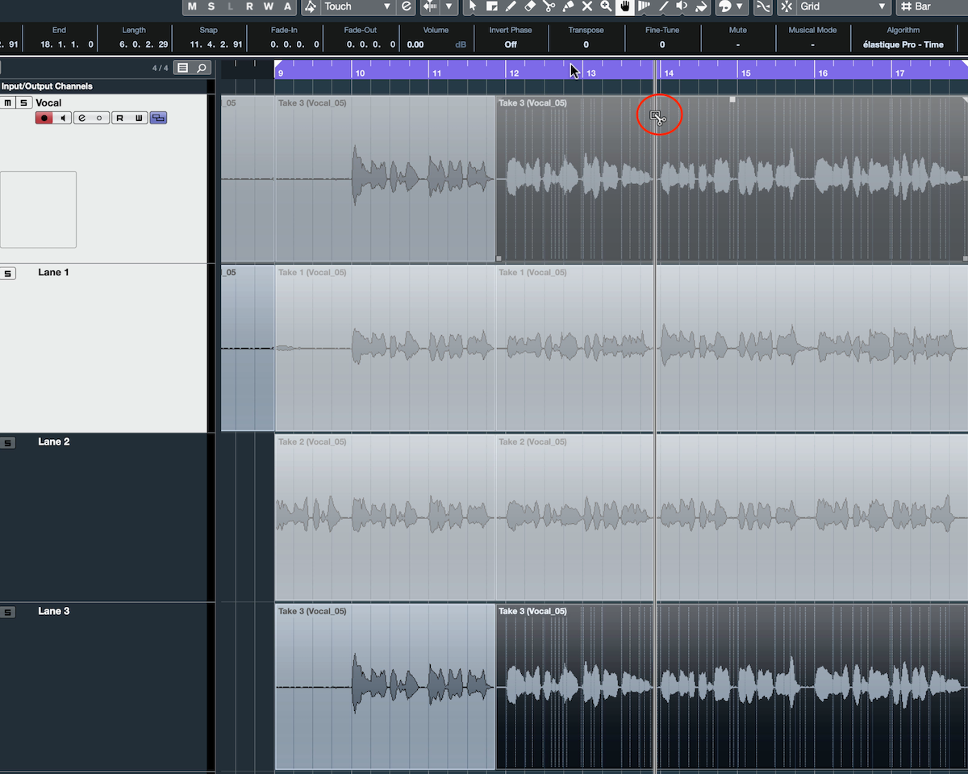The width and height of the screenshot is (968, 774).
Task: Open the color selector dropdown arrow
Action: tap(740, 6)
